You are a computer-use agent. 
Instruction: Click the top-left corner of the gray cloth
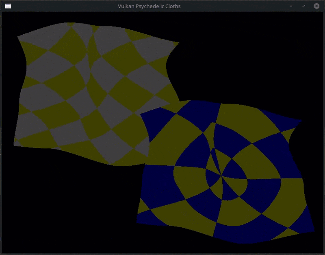pyautogui.click(x=19, y=37)
